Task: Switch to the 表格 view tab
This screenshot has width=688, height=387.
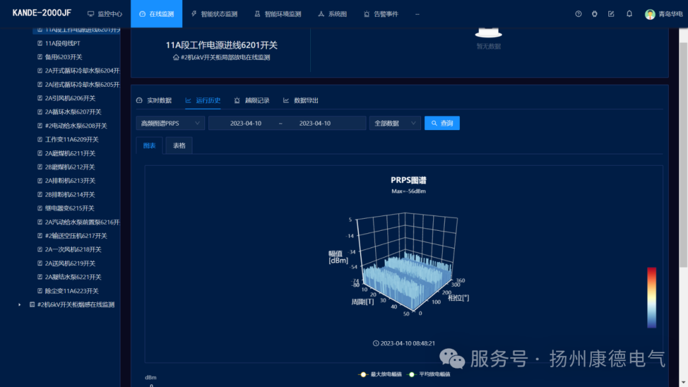Action: click(x=179, y=146)
